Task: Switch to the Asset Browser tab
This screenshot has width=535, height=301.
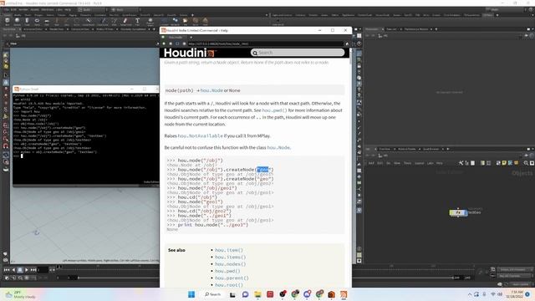Action: [431, 149]
